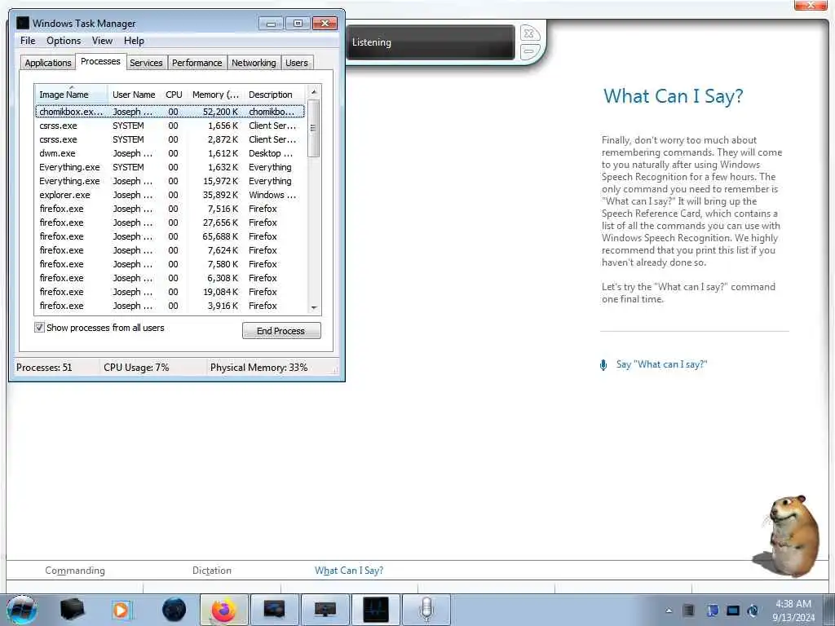Open the View menu in Task Manager

click(102, 41)
